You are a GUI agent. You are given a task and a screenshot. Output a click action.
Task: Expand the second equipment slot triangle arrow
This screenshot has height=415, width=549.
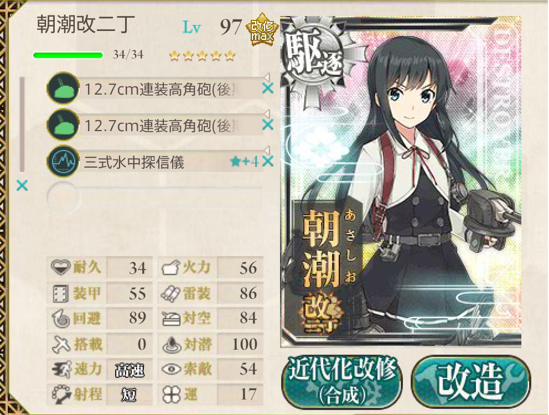267,113
